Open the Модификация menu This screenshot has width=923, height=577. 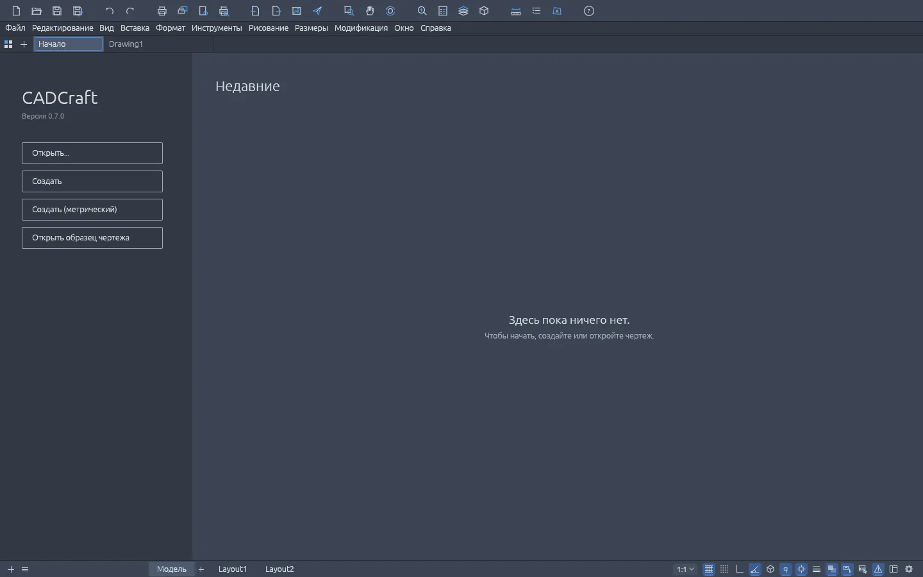click(x=361, y=28)
